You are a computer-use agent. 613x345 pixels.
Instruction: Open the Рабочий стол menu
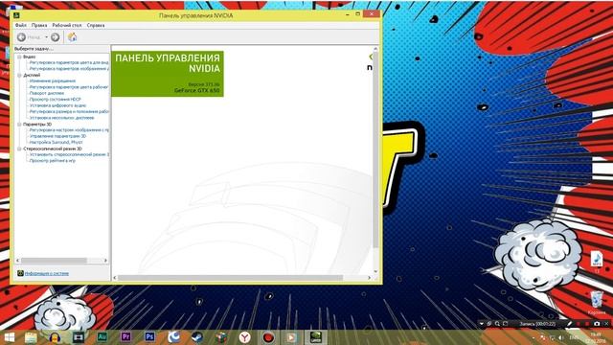67,25
